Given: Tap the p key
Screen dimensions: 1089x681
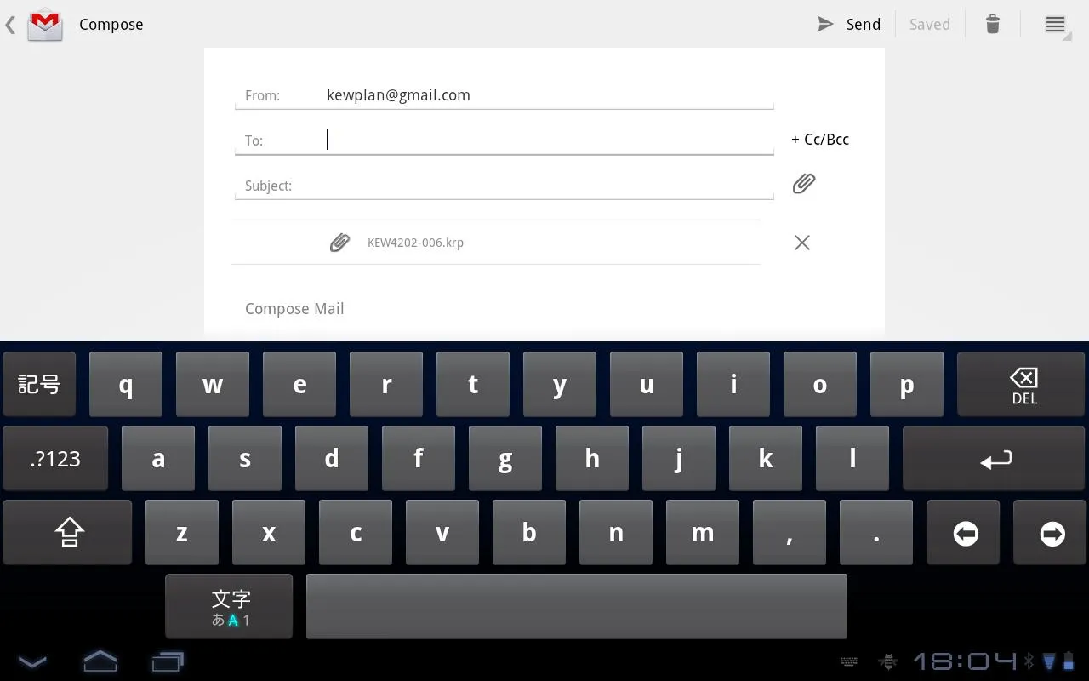Looking at the screenshot, I should [x=907, y=384].
